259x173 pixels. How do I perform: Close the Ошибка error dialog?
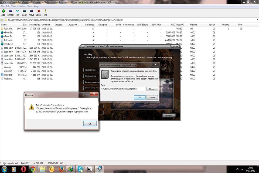(x=94, y=94)
